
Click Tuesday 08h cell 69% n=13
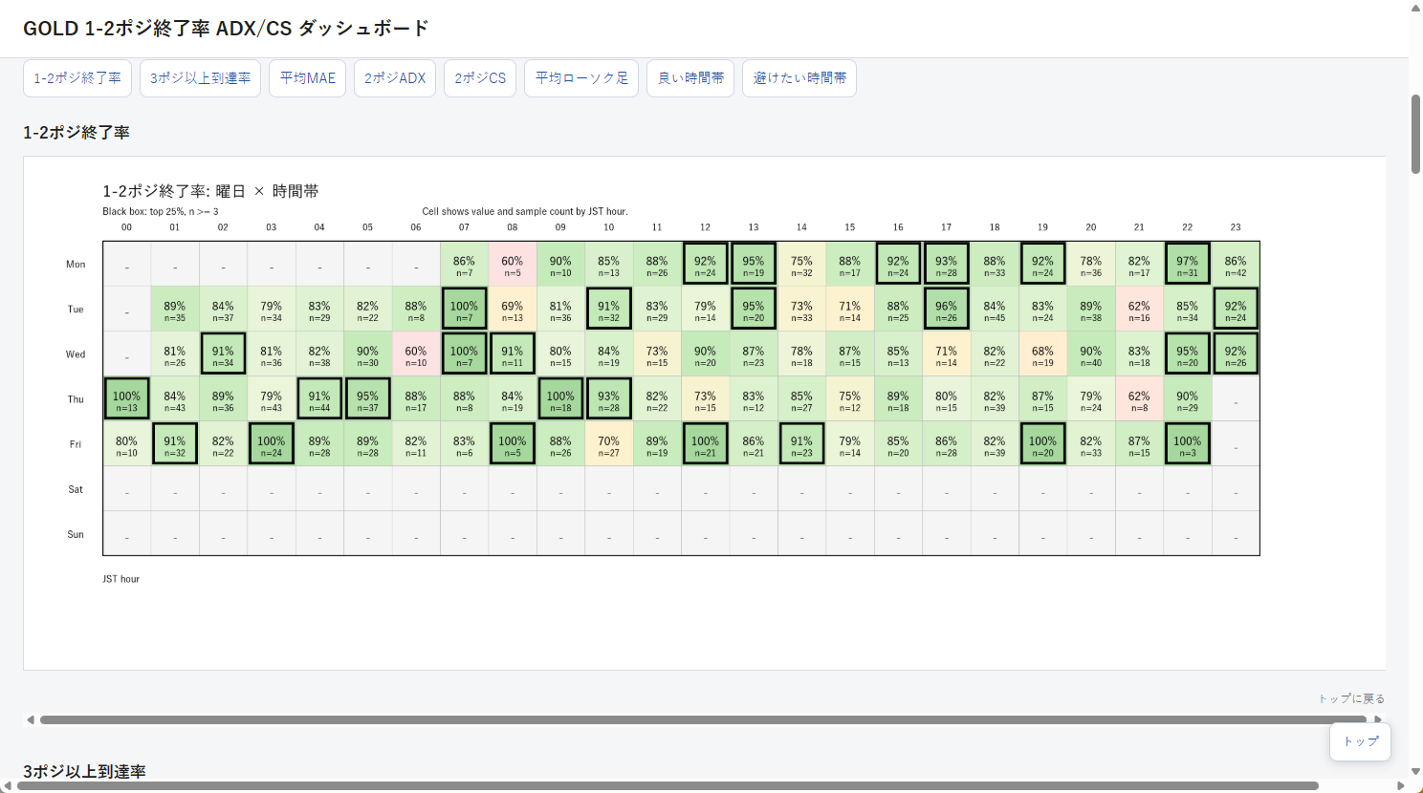coord(512,310)
